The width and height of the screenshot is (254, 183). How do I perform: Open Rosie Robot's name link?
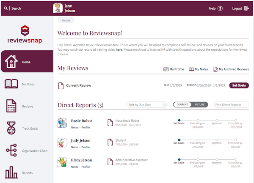[81, 121]
